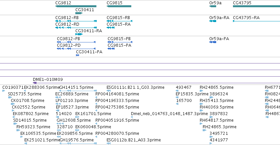Viewport: 280px width, 145px height.
Task: Click the CG30411-PA protein label
Action: [x=89, y=52]
